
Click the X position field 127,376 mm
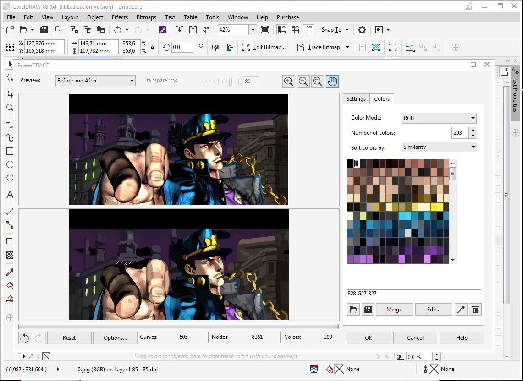coord(44,44)
